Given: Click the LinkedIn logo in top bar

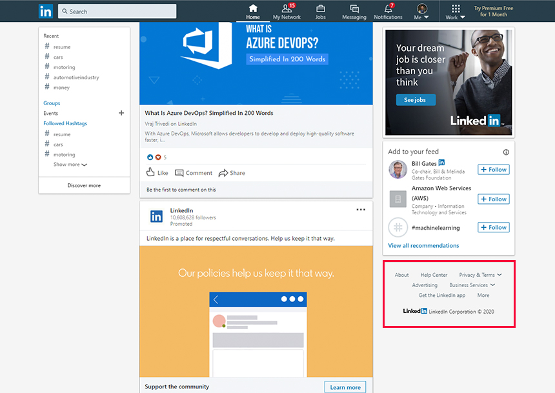Looking at the screenshot, I should (46, 12).
